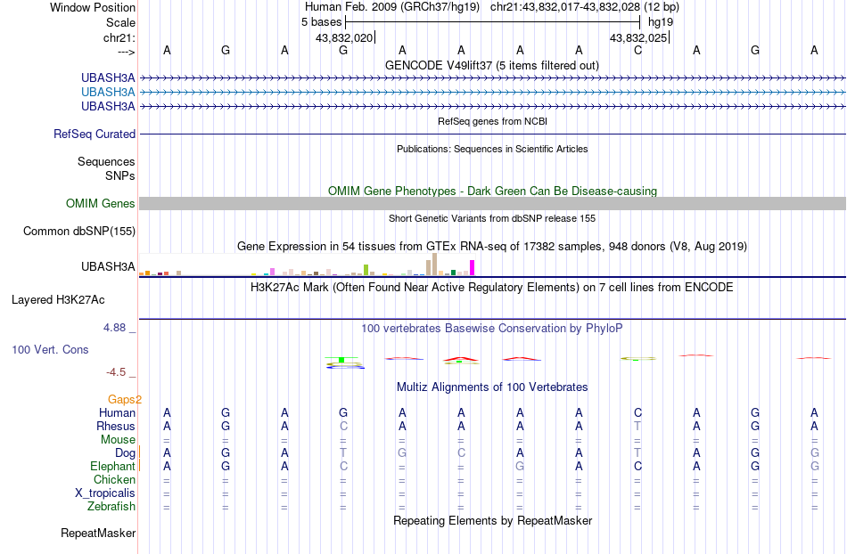Open '100 vertebrates Basewise Conservation by PhyloP' title
Screen dimensions: 847x554
point(492,328)
